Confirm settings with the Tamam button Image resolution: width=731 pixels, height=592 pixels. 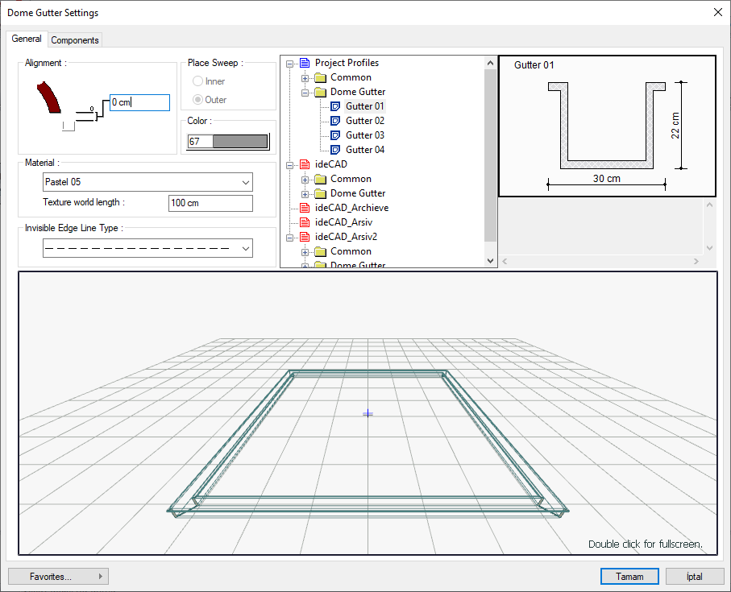tap(629, 577)
